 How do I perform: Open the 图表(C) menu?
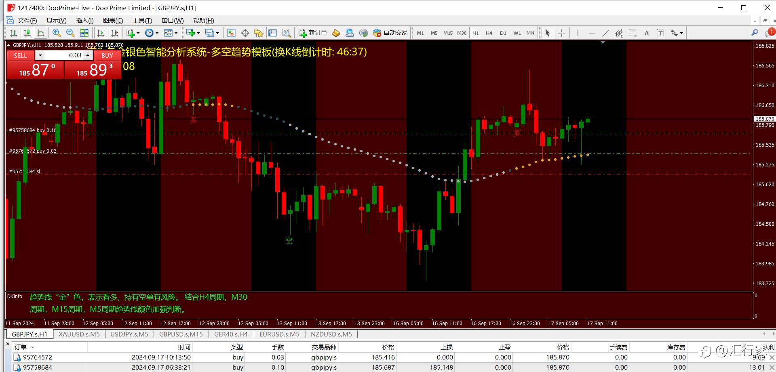tap(113, 21)
